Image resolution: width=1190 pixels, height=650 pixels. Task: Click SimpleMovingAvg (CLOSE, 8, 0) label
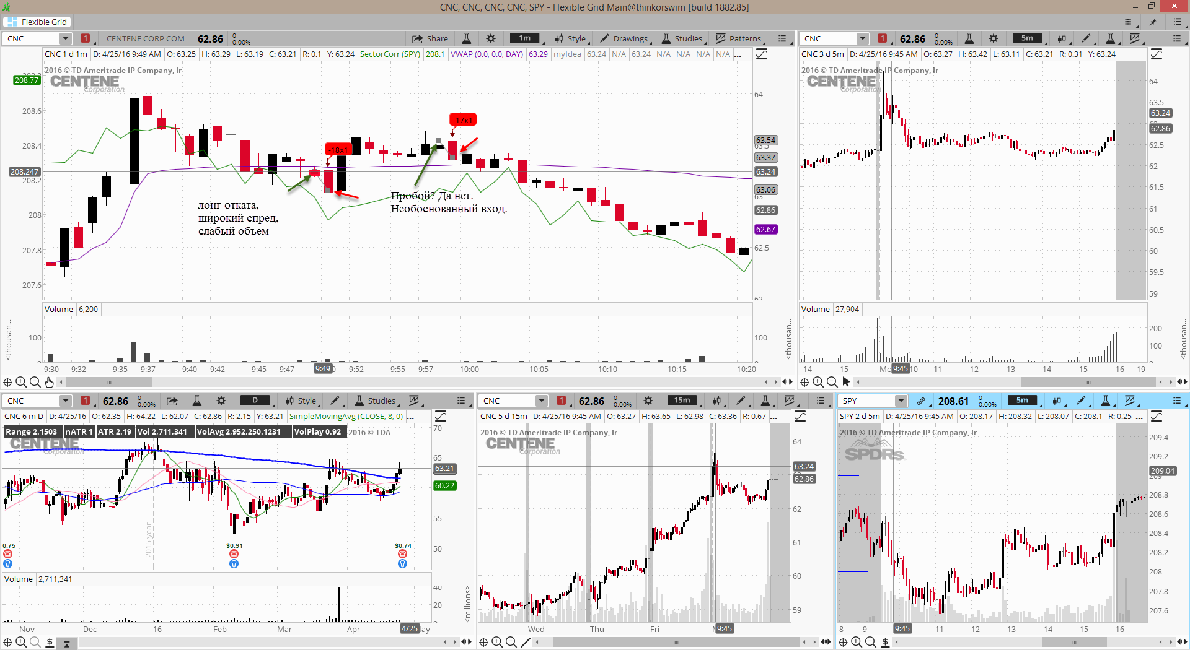click(x=346, y=416)
